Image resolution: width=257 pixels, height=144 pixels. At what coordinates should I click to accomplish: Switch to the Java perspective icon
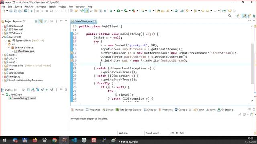pyautogui.click(x=245, y=16)
